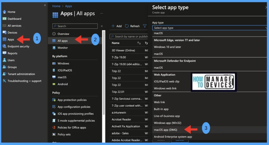Viewport: 269px width, 145px height.
Task: Open Adobe Acrobat Reader app row
Action: point(127,140)
